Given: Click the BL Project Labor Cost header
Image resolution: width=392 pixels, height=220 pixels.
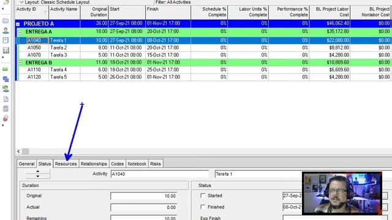Looking at the screenshot, I should tap(330, 12).
